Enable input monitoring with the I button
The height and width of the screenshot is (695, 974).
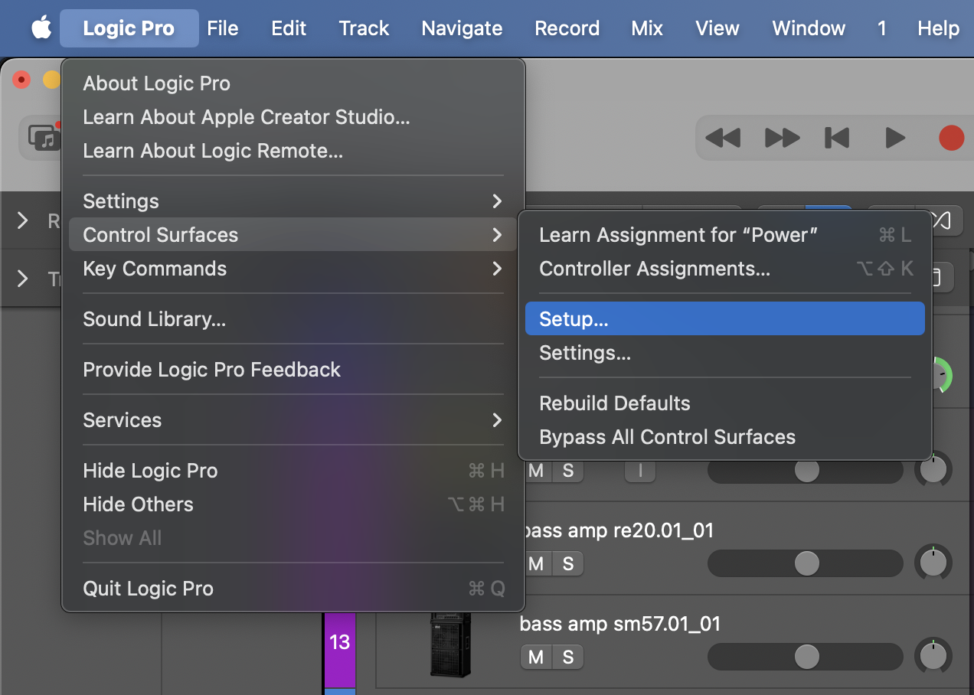640,471
